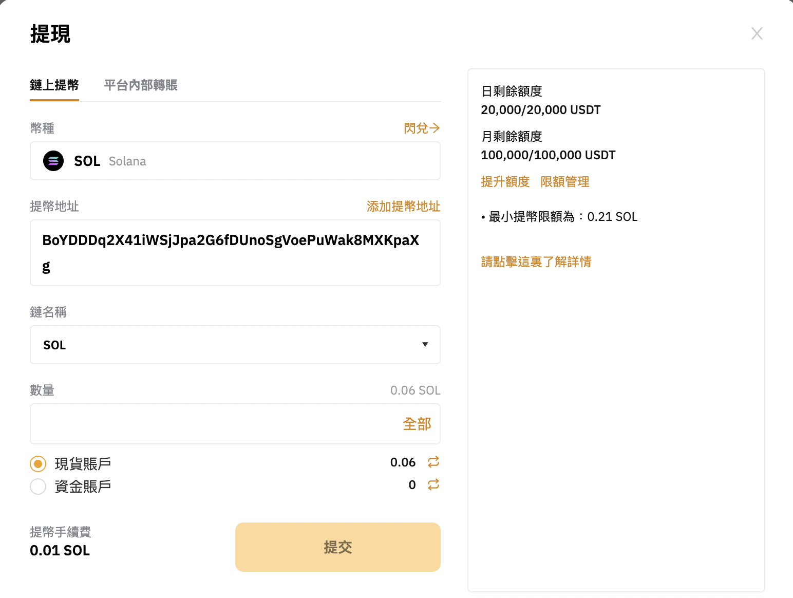The width and height of the screenshot is (793, 598).
Task: Open the 添加提幣地址 link
Action: click(x=403, y=206)
